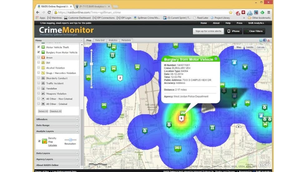The height and width of the screenshot is (172, 306).
Task: Open the Chrome hamburger menu
Action: (269, 12)
